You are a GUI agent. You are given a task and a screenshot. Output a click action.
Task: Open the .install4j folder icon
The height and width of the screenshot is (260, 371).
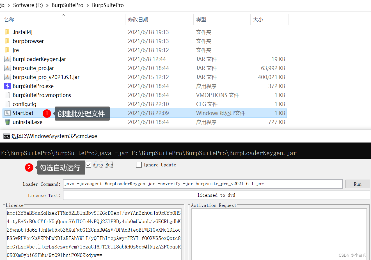7,32
